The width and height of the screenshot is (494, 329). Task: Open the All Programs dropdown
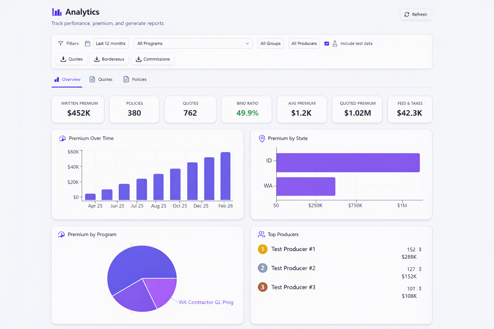[x=193, y=43]
